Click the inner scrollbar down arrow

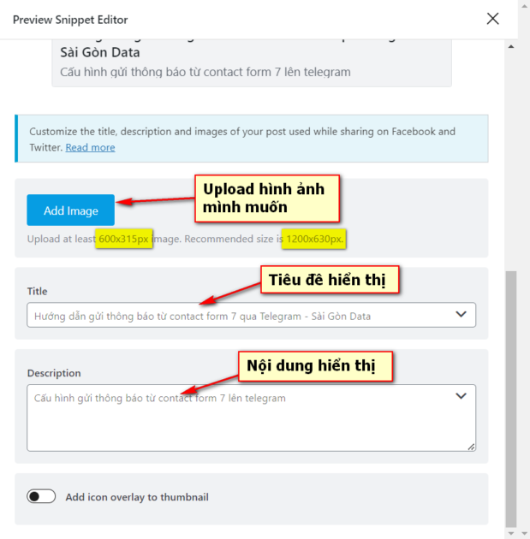[511, 533]
